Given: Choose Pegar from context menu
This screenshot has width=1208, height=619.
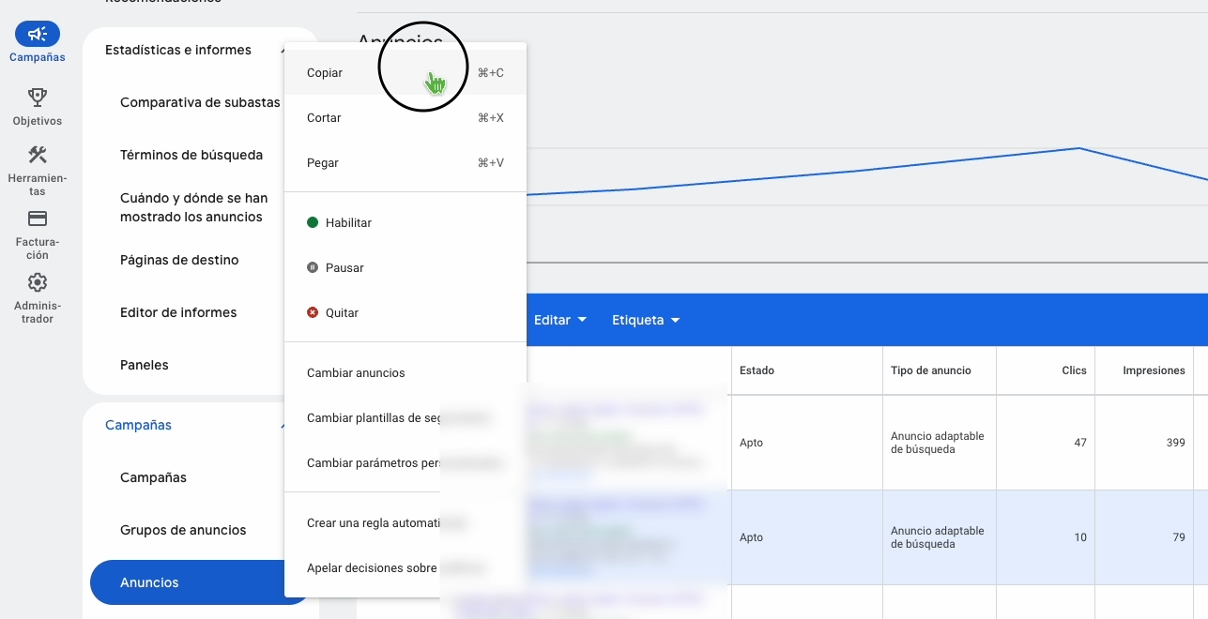Looking at the screenshot, I should [x=405, y=162].
